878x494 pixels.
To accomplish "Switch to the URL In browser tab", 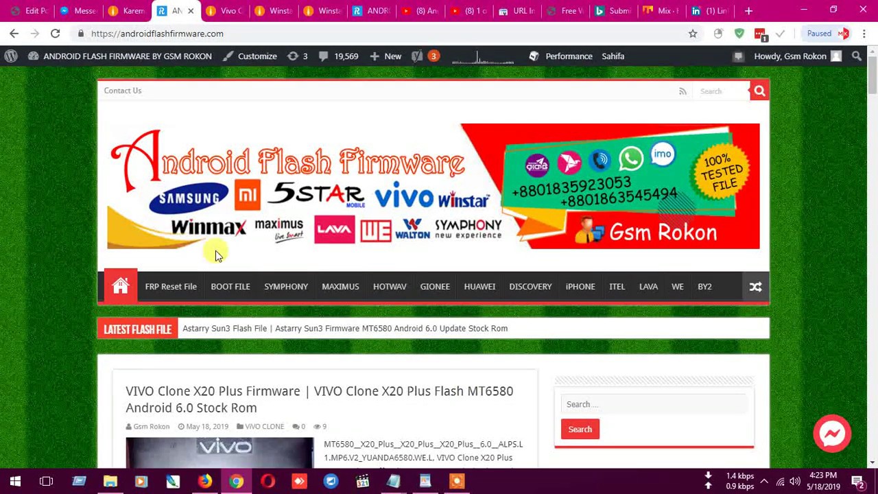I will click(517, 11).
